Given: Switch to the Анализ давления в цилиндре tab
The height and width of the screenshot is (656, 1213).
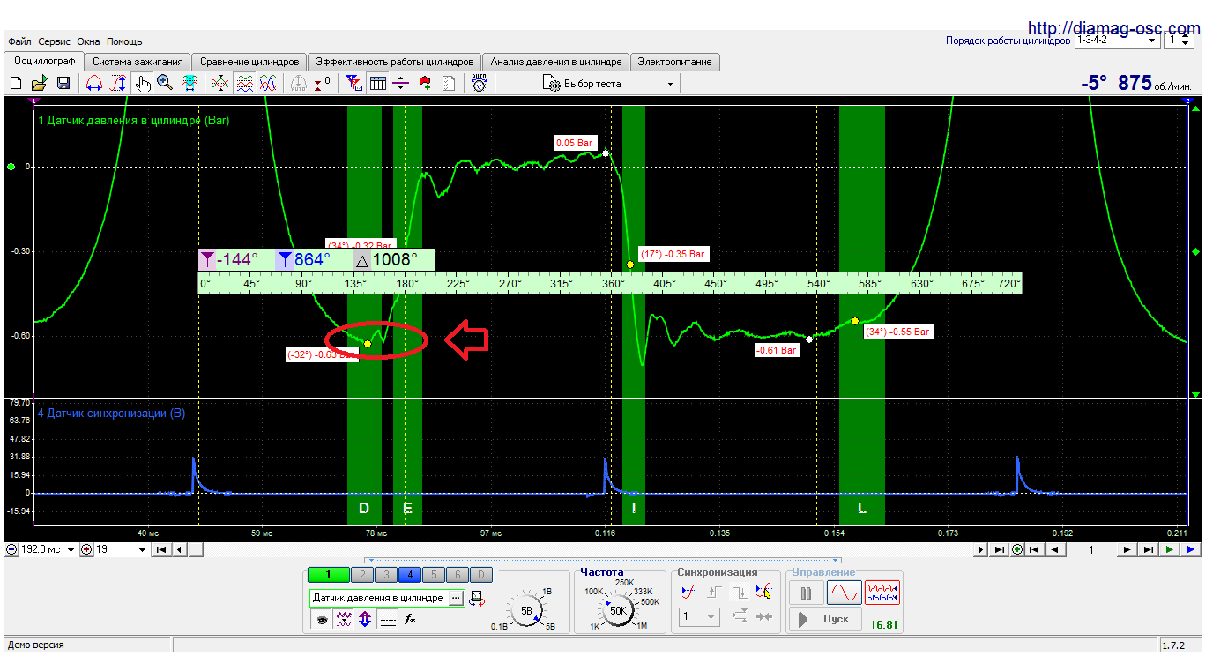Looking at the screenshot, I should point(556,62).
